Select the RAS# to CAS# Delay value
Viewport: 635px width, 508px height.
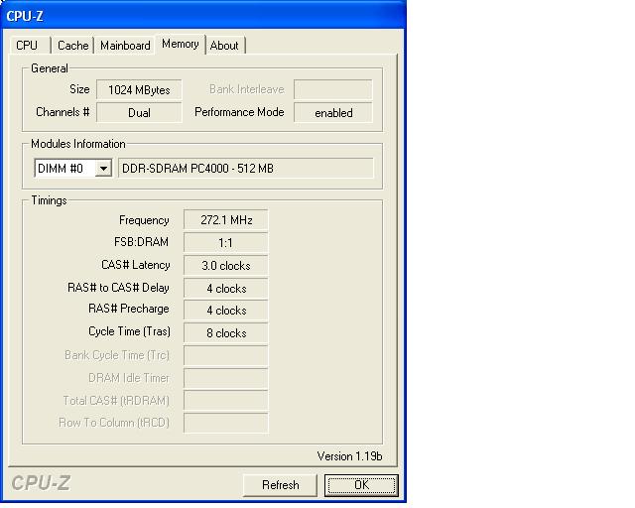point(226,289)
